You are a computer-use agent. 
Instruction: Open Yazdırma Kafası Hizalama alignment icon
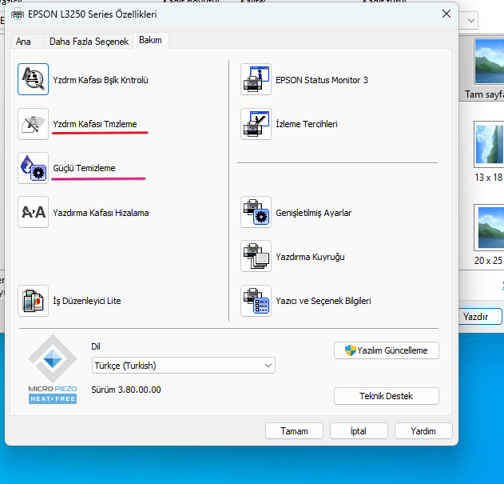pos(33,212)
